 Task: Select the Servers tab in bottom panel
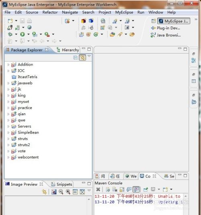click(x=169, y=176)
